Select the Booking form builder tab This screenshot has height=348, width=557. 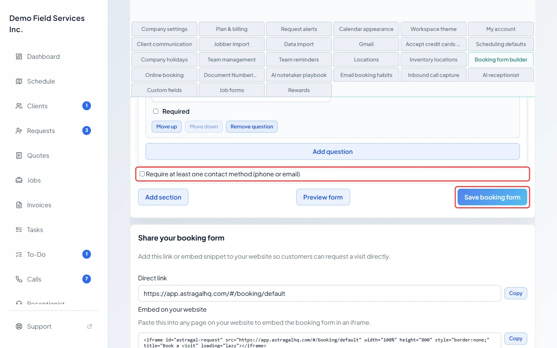tap(501, 60)
